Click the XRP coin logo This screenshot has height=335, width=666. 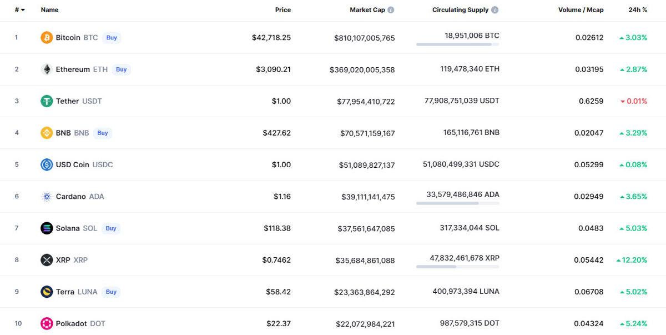(47, 259)
